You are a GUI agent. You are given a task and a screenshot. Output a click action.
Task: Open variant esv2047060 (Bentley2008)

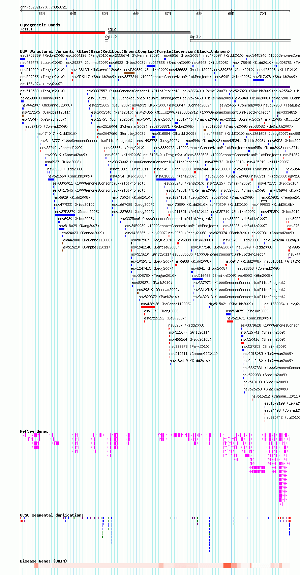coord(121,134)
